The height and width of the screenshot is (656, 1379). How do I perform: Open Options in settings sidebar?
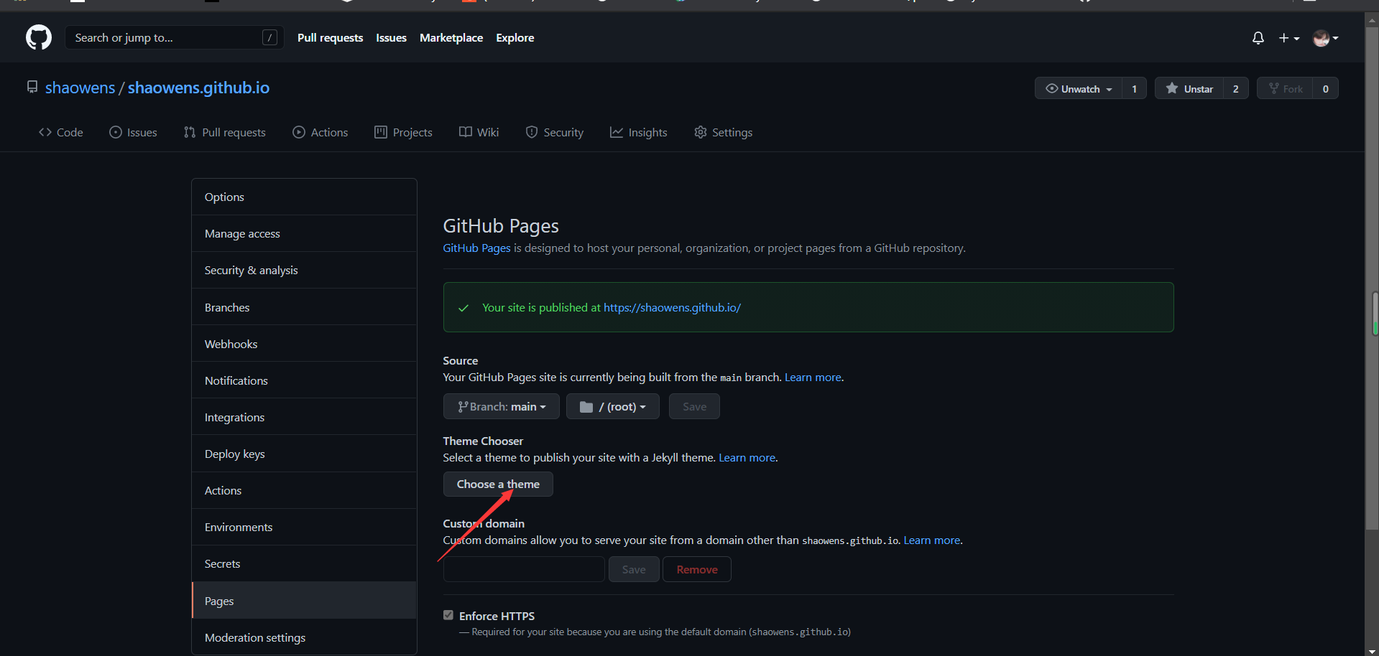pos(304,197)
